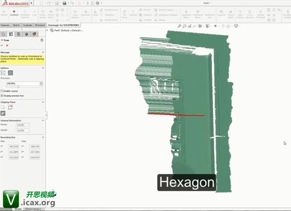Click the Previous View icon
Viewport: 291px width, 211px height.
point(189,26)
